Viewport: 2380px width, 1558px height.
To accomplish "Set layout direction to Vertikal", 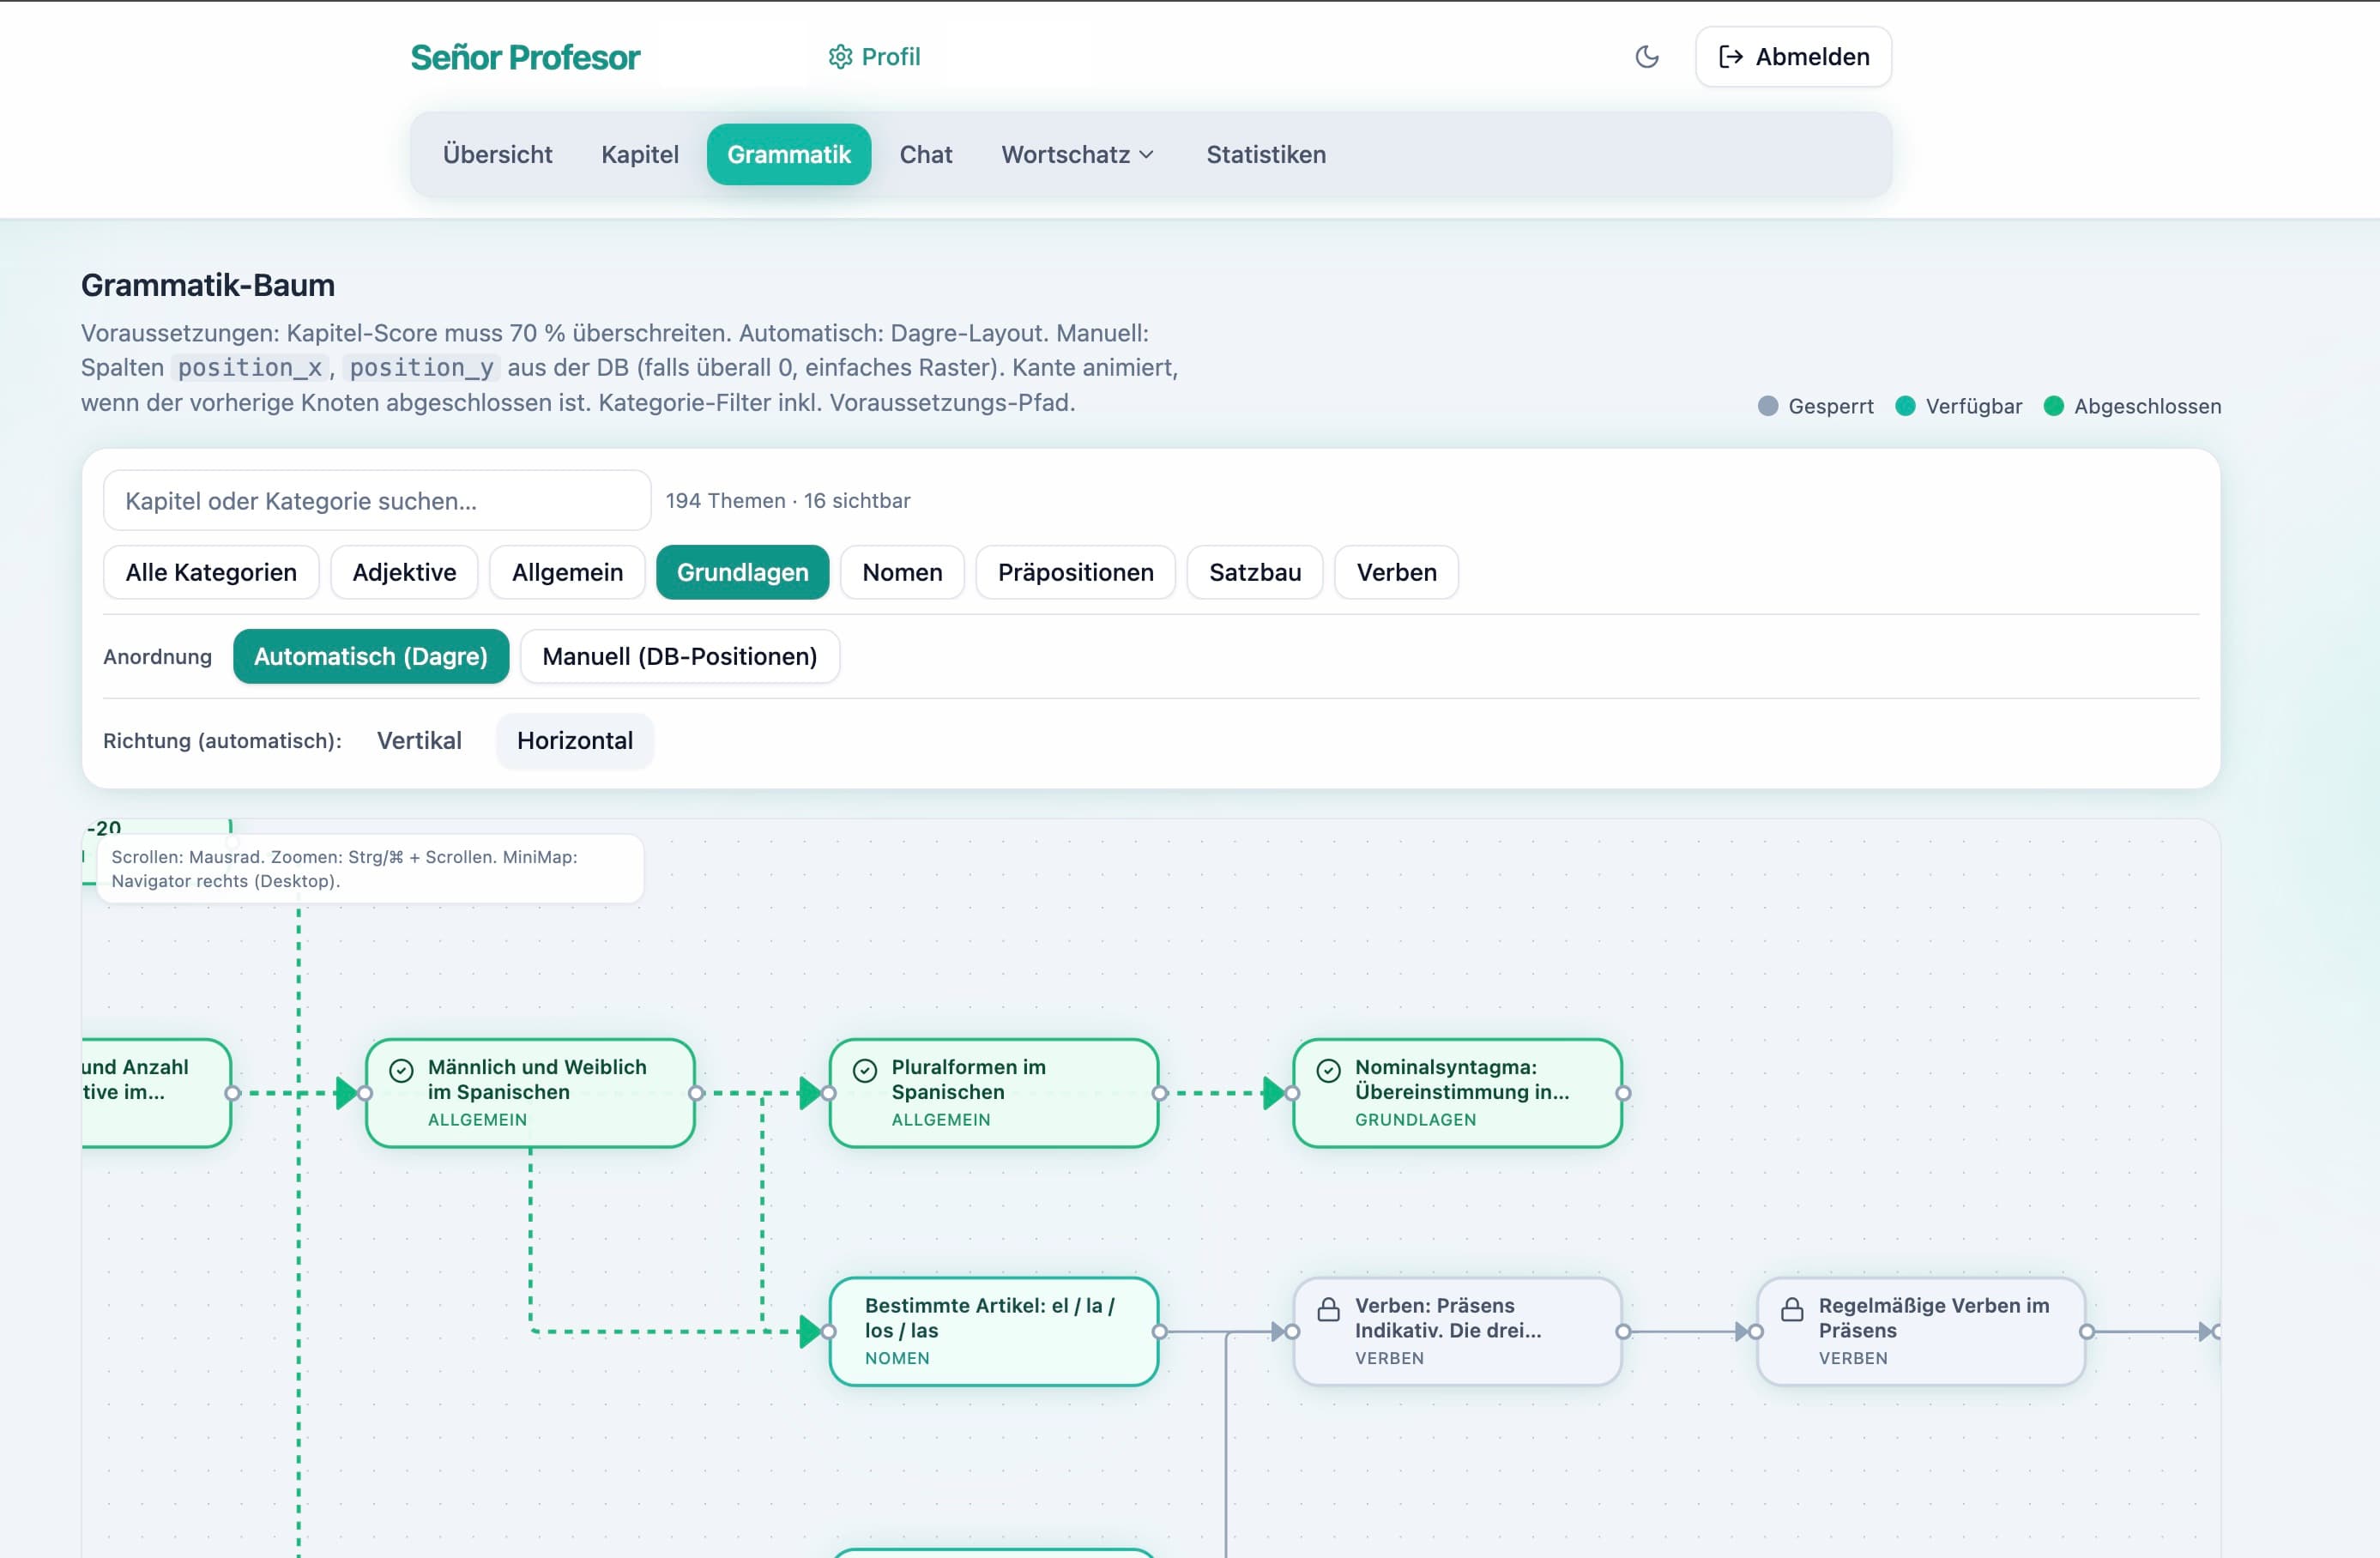I will 419,740.
